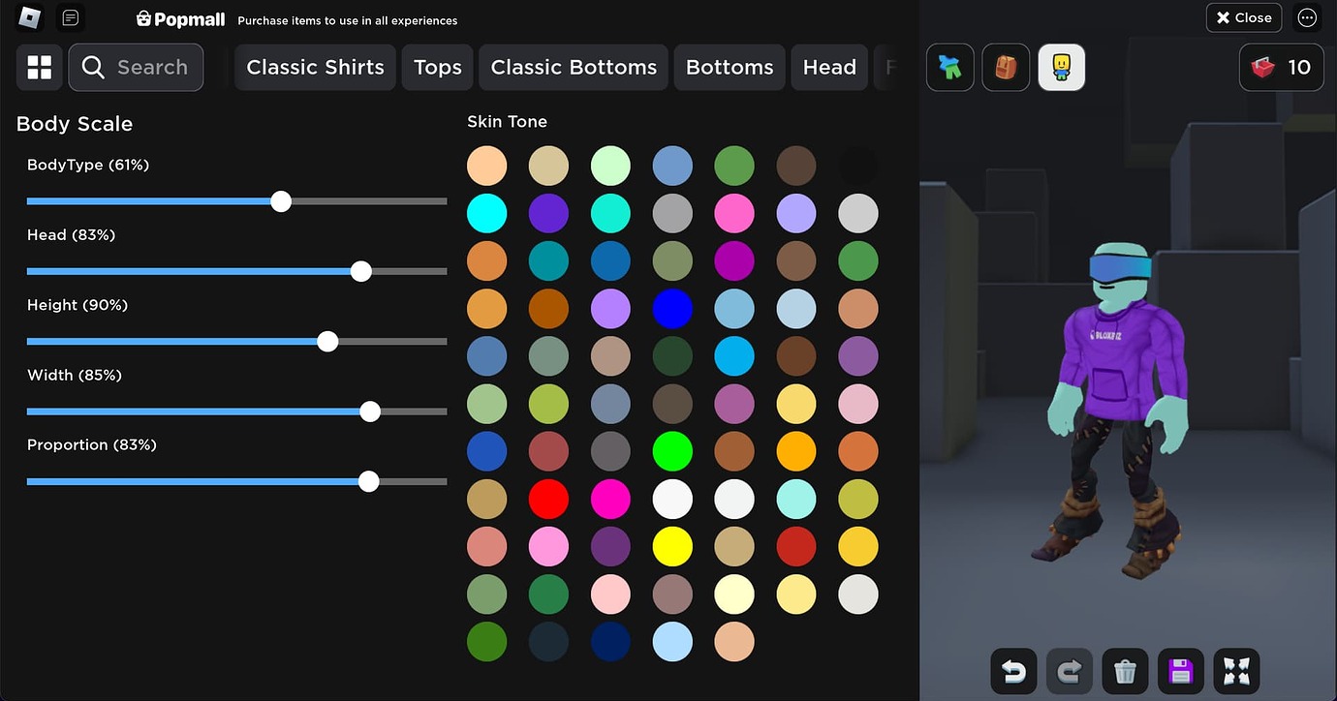Click the expand fullscreen arrows icon
This screenshot has width=1337, height=701.
point(1236,671)
